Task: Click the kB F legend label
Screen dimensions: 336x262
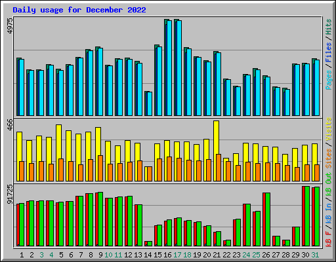Action: point(329,239)
